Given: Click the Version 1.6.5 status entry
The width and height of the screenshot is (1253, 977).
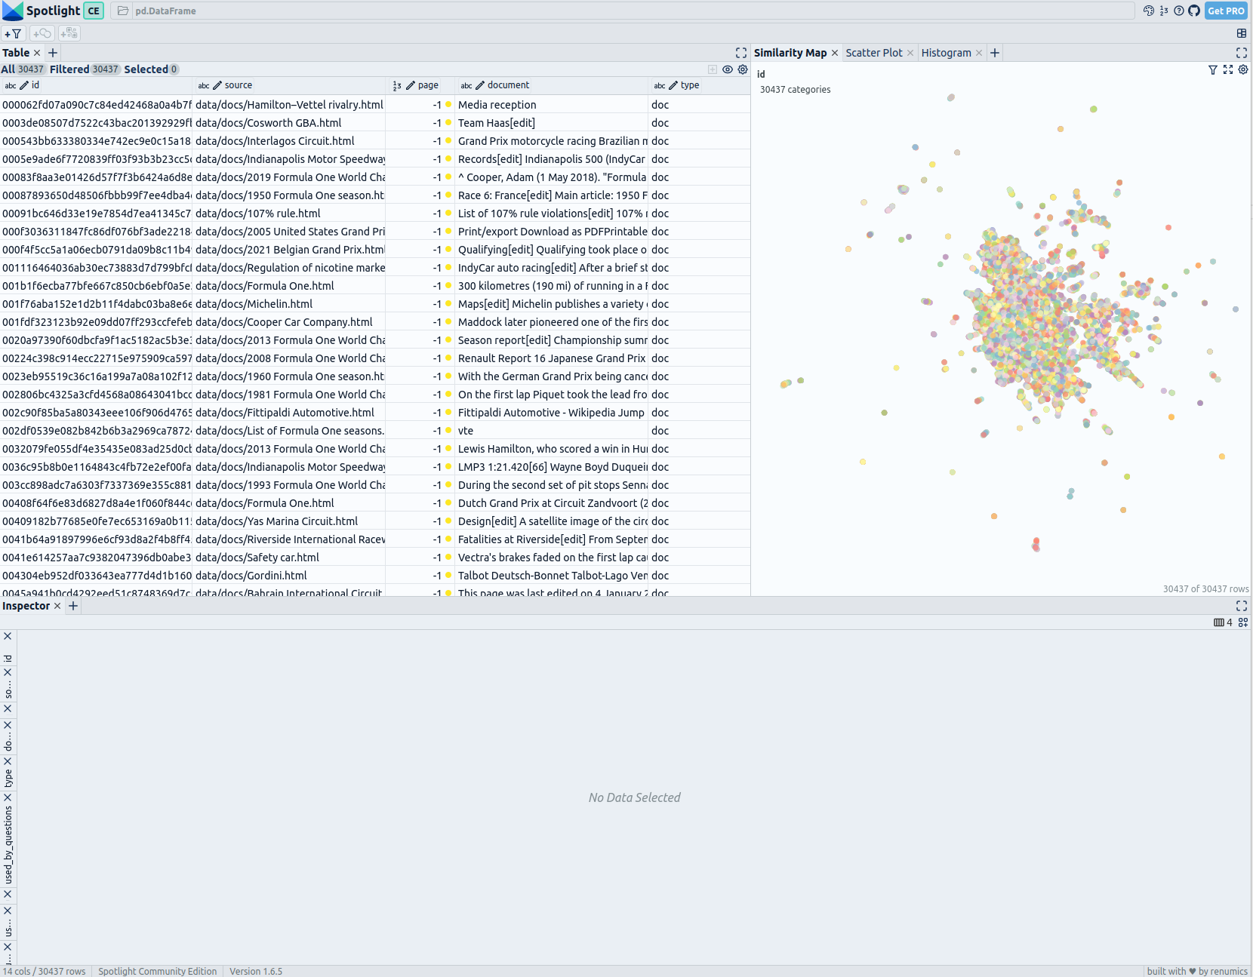Looking at the screenshot, I should pos(256,971).
